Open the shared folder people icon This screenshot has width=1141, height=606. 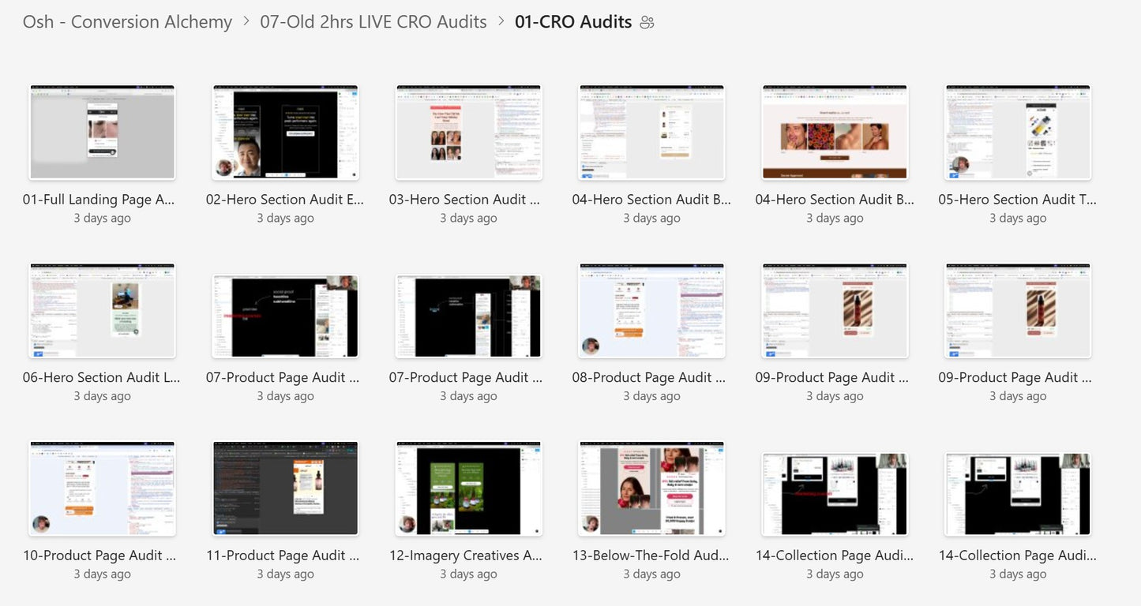647,23
